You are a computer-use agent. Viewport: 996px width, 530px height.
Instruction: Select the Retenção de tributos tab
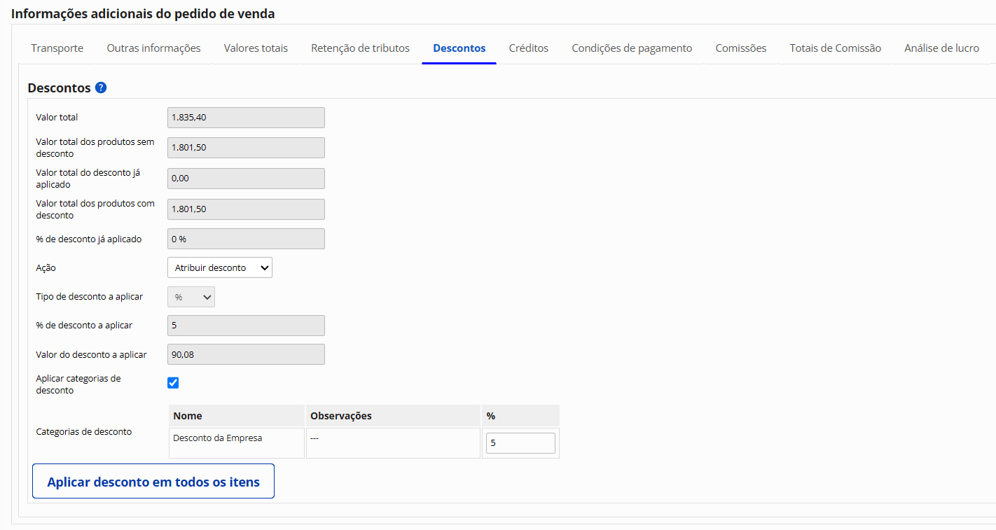[360, 48]
